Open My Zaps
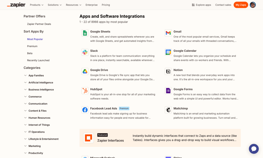 click(241, 5)
